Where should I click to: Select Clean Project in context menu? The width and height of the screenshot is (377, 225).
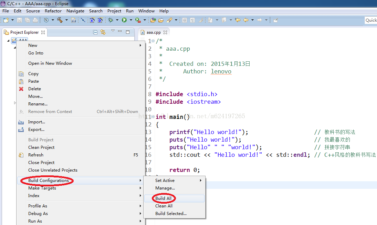tap(81, 147)
